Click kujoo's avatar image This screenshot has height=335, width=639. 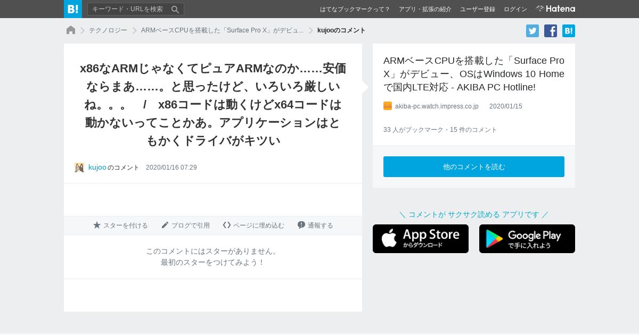pyautogui.click(x=79, y=167)
